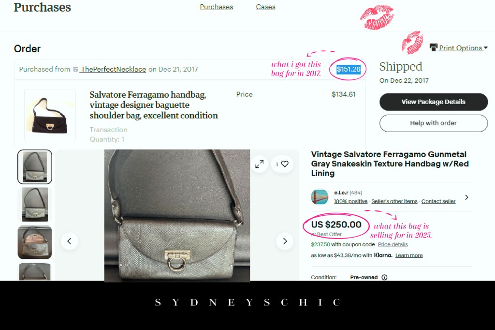
Task: Click the shop icon before ThePerfectNecklace
Action: pos(75,69)
